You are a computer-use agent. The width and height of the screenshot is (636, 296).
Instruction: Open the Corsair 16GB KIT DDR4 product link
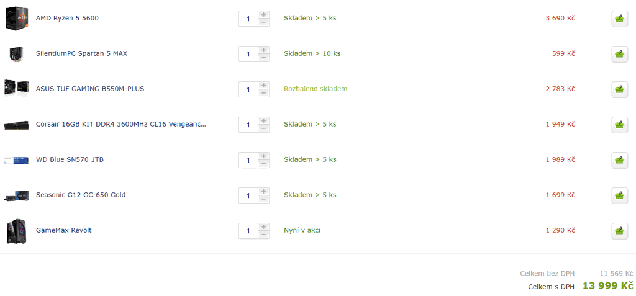coord(121,124)
